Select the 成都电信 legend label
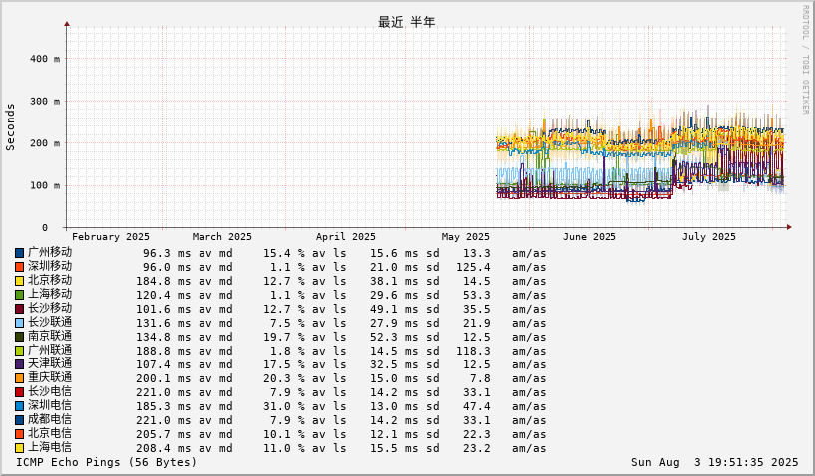The image size is (815, 476). pos(50,420)
